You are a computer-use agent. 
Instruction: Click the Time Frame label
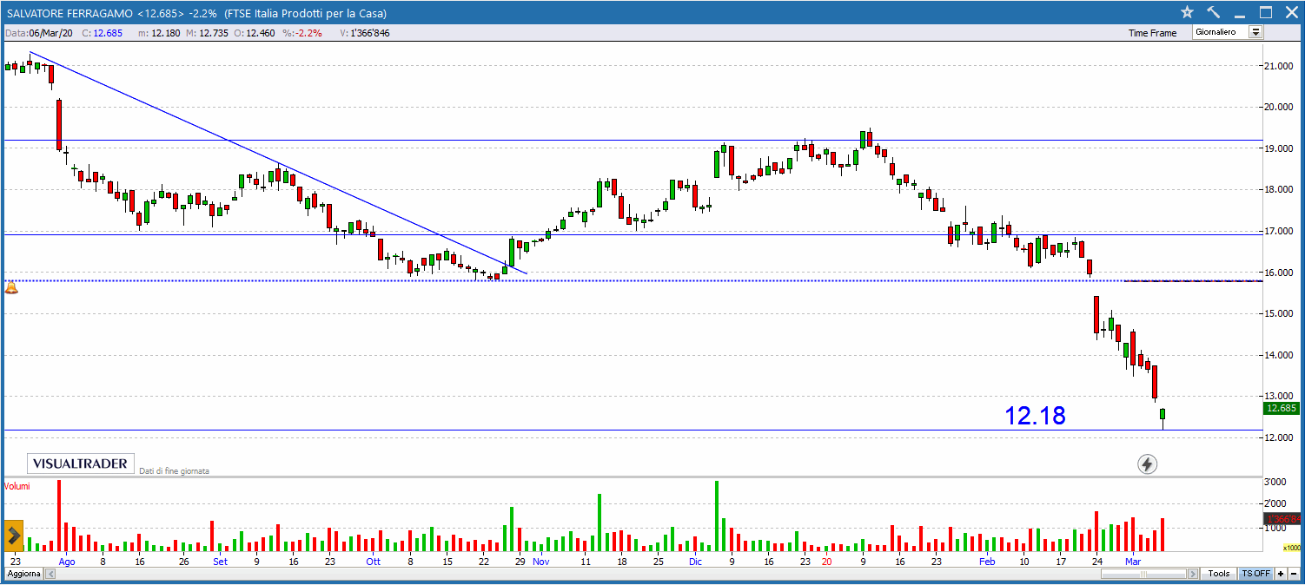[1152, 33]
